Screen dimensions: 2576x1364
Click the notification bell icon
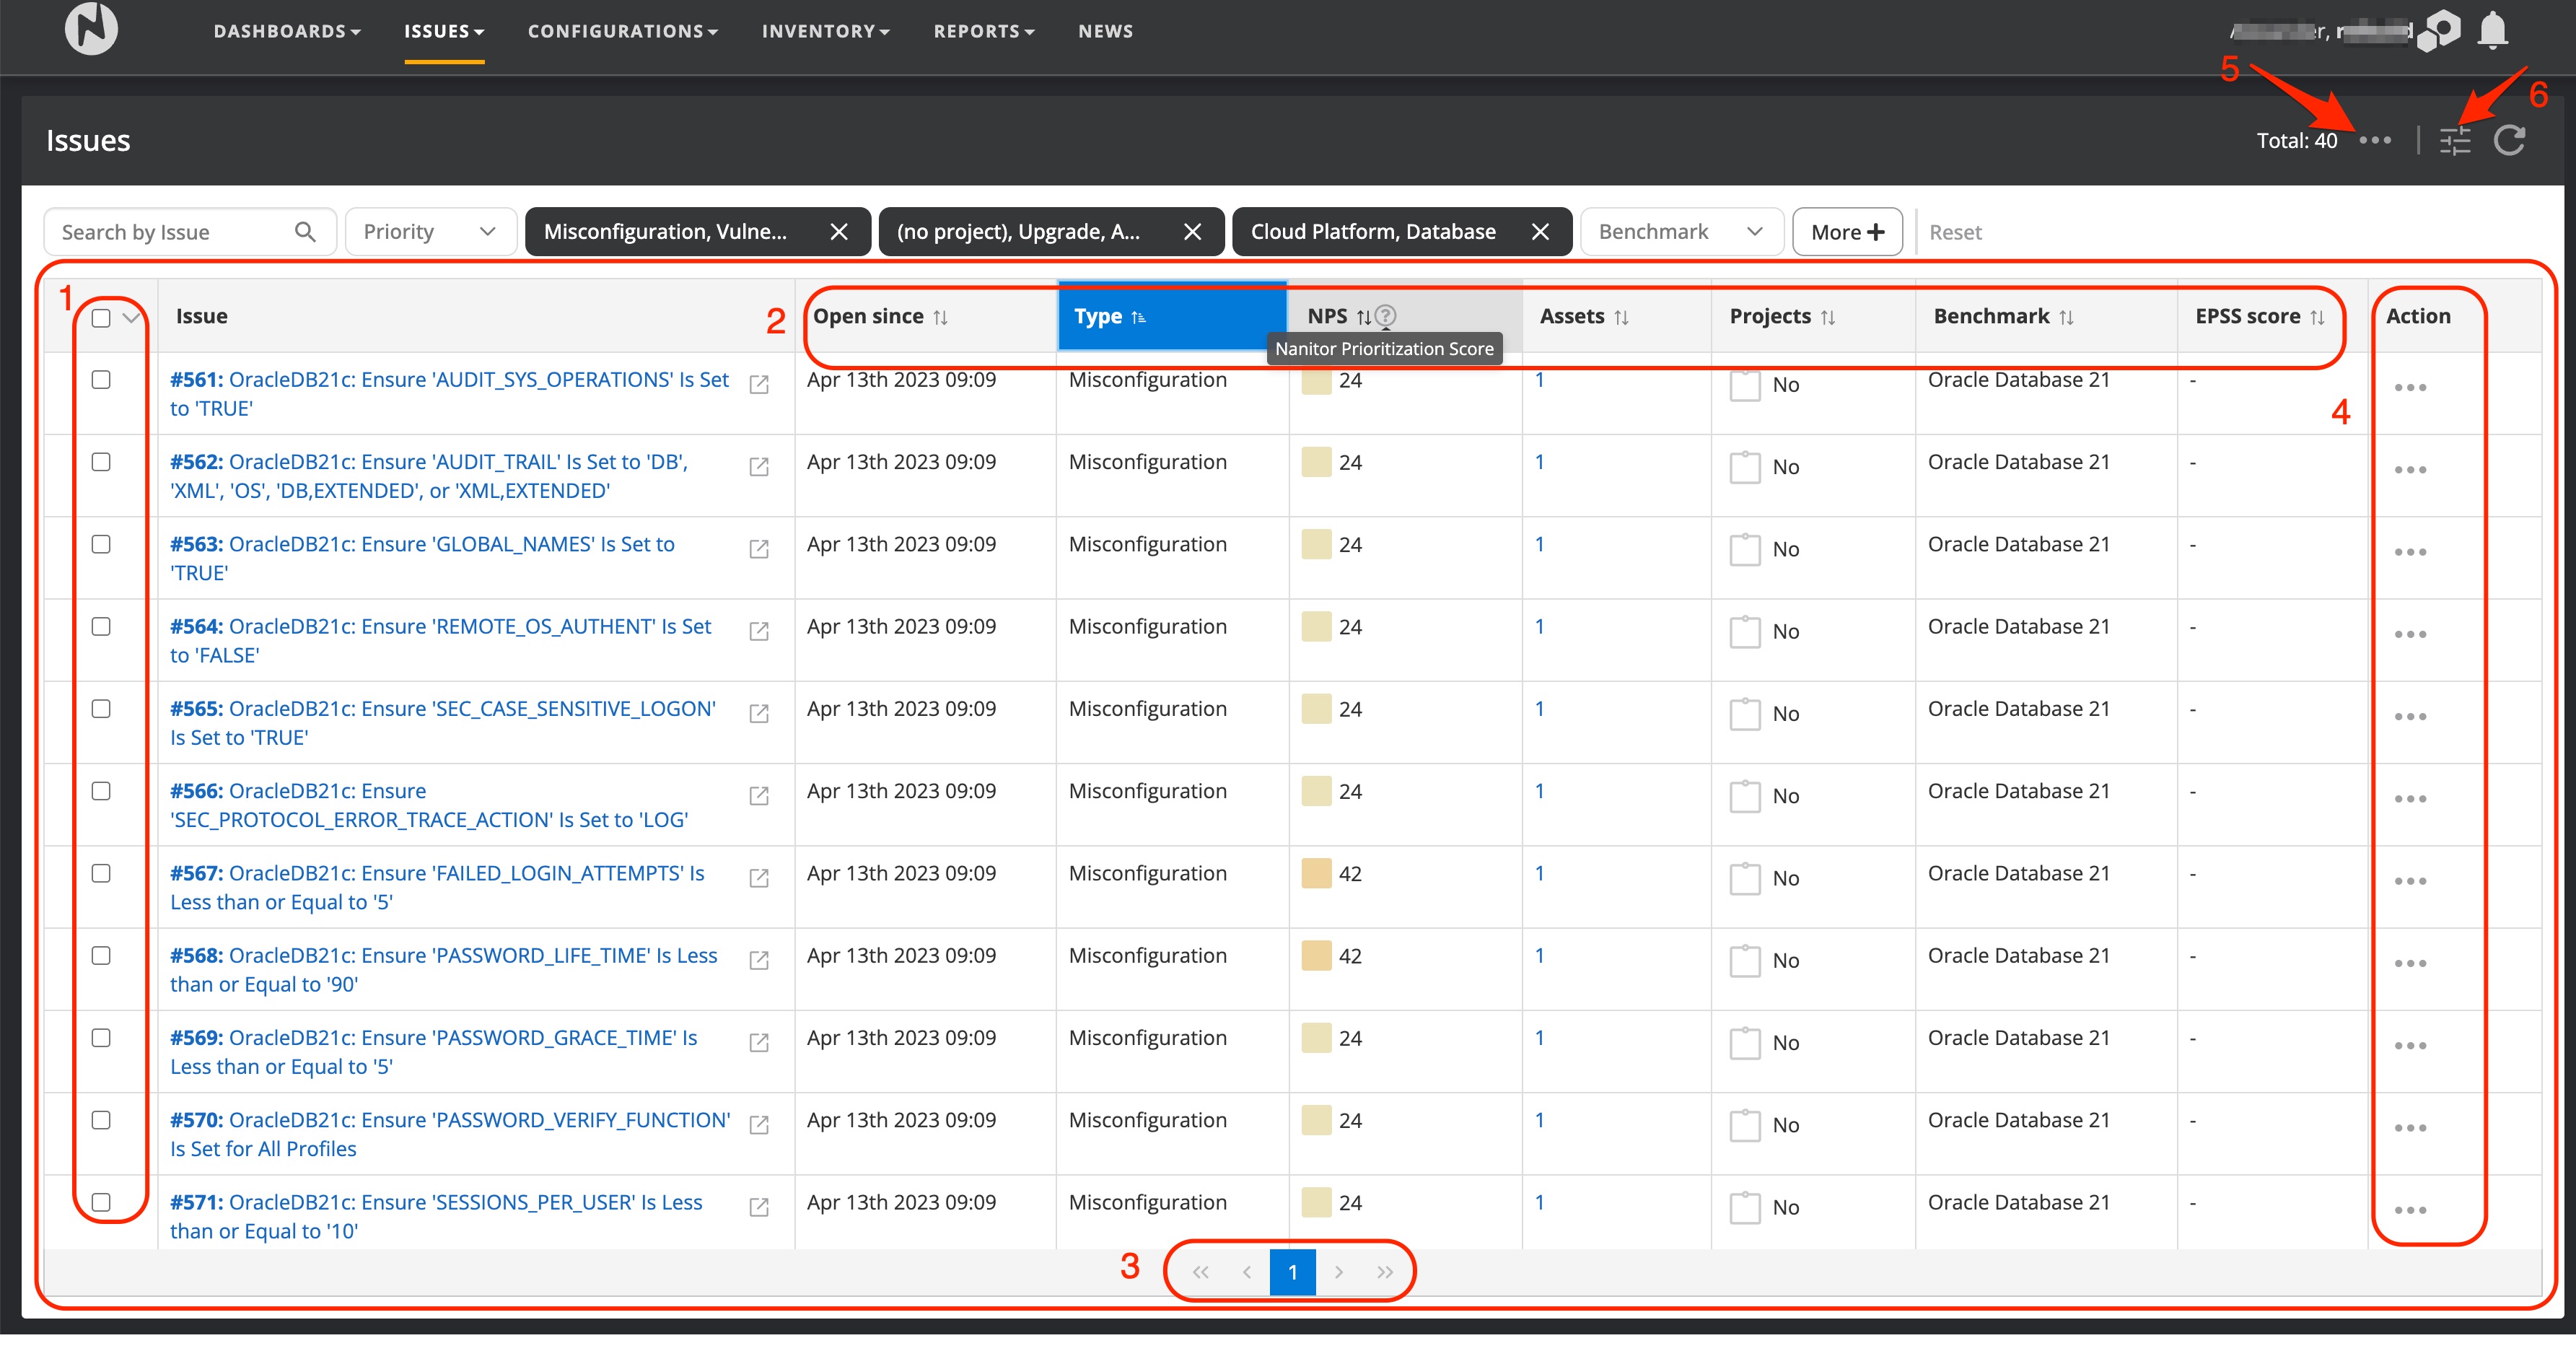[2492, 30]
